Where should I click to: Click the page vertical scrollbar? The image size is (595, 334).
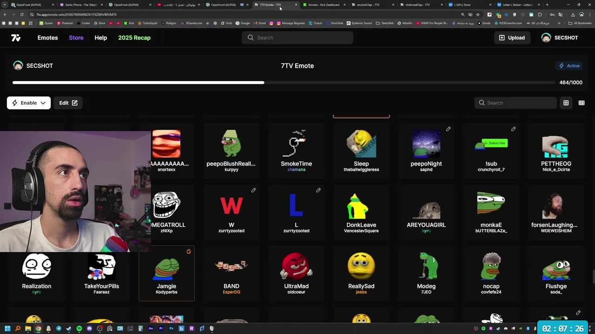(x=593, y=276)
